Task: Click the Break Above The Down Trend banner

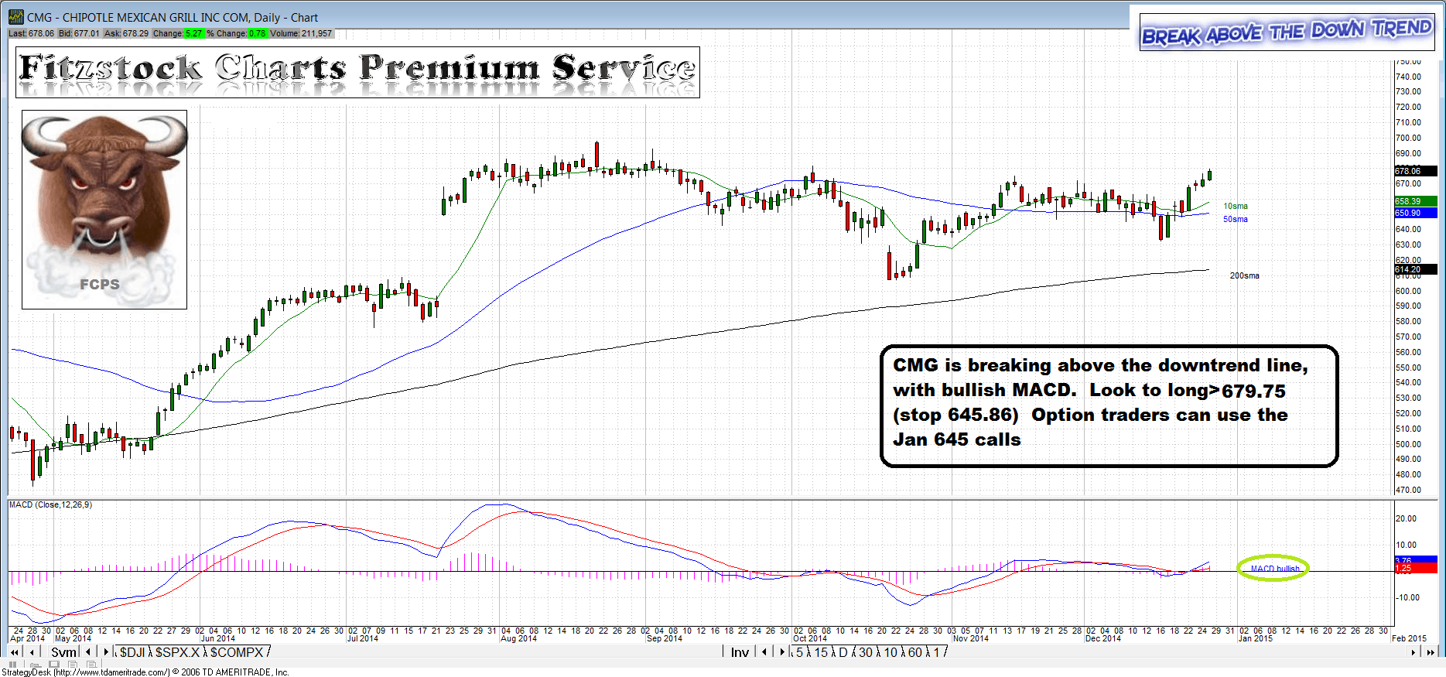Action: click(x=1287, y=32)
